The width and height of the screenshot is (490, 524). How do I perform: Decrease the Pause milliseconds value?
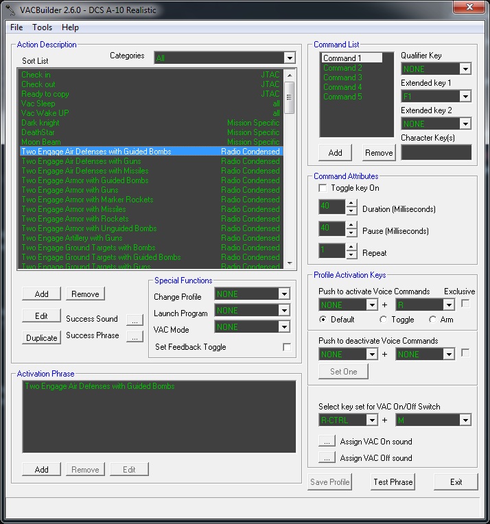[x=351, y=233]
